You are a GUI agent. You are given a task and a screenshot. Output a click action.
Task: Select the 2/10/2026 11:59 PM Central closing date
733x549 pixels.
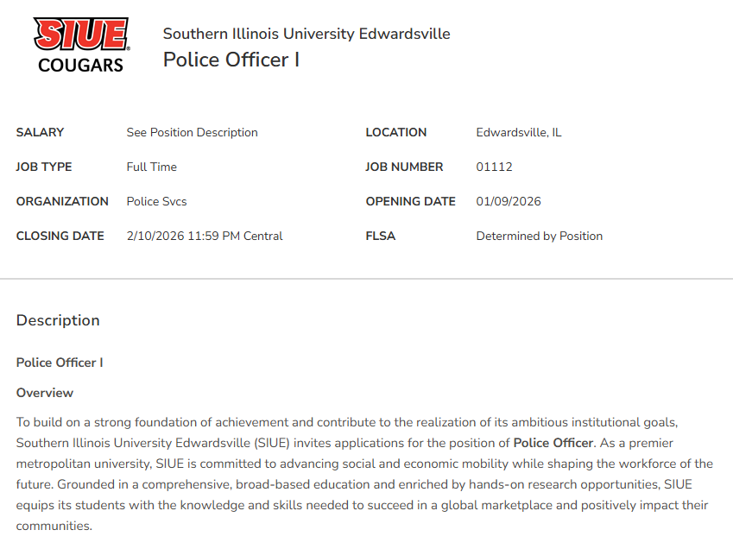205,236
